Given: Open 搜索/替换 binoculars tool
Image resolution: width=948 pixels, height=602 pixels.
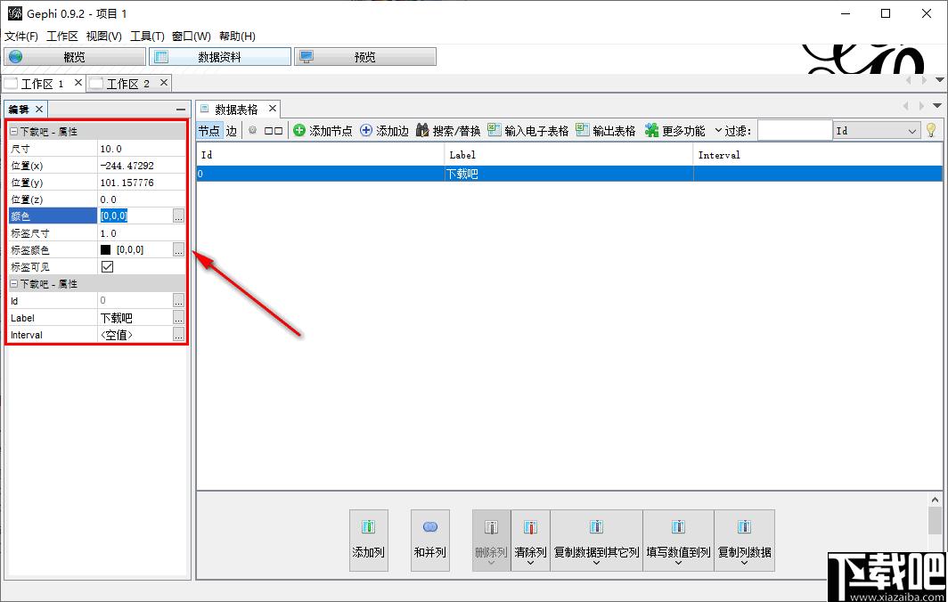Looking at the screenshot, I should (x=423, y=131).
